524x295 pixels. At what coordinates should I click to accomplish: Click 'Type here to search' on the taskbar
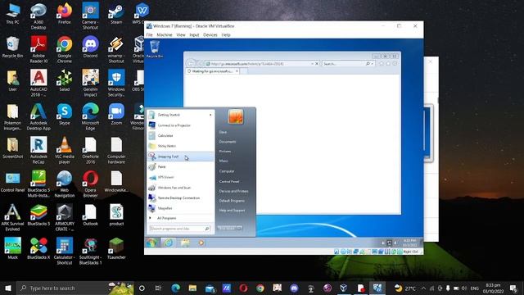click(x=75, y=288)
